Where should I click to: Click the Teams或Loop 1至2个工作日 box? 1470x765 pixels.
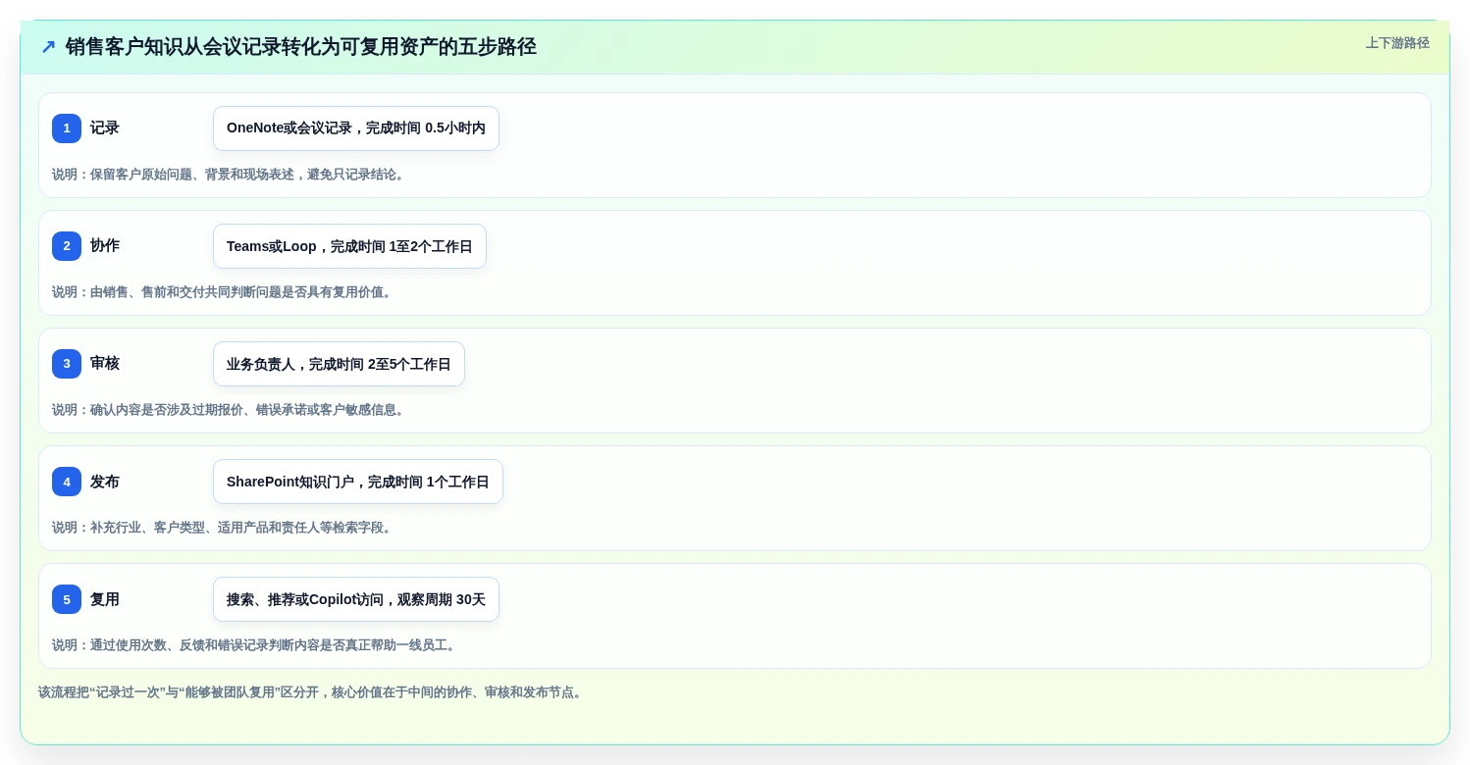[349, 246]
